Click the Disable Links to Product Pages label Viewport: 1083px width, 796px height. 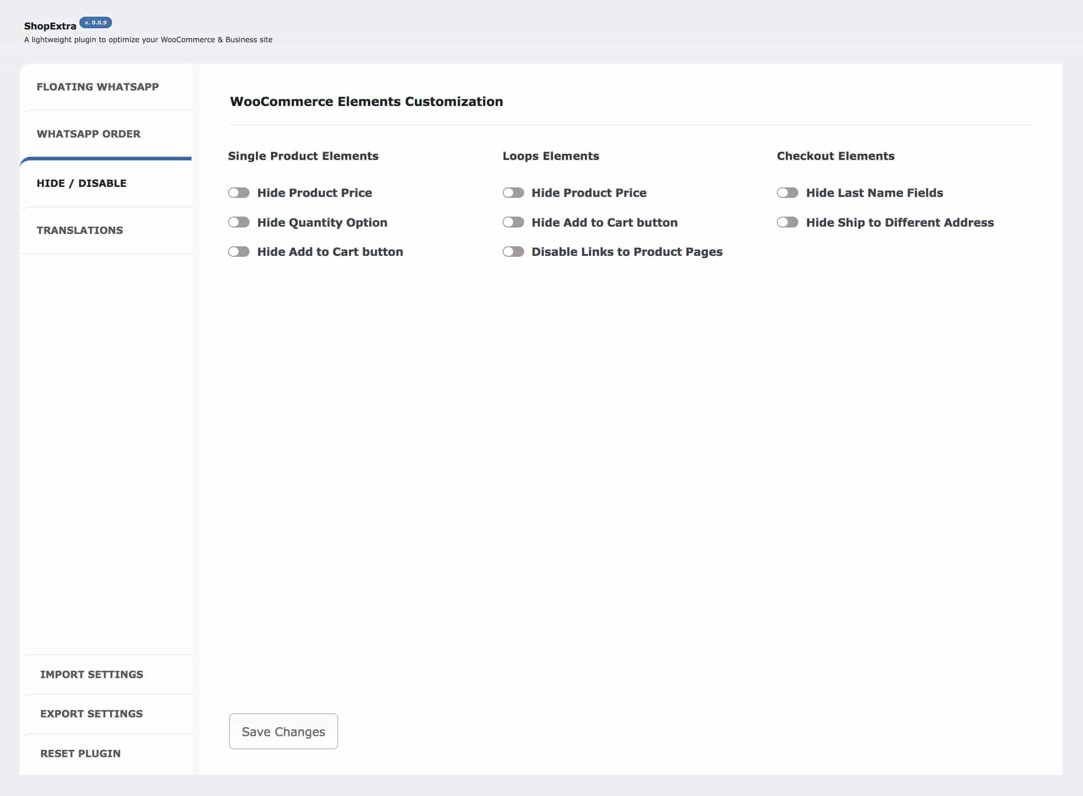[x=627, y=252]
